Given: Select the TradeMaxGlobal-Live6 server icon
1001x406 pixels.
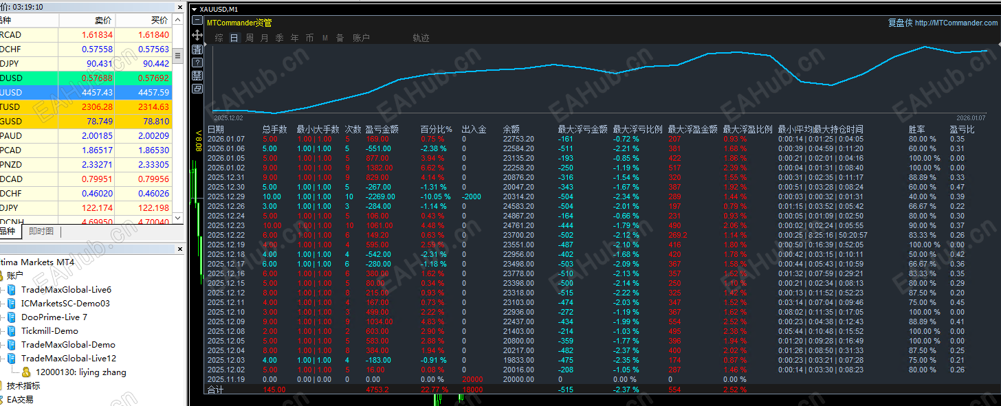Looking at the screenshot, I should [x=11, y=290].
